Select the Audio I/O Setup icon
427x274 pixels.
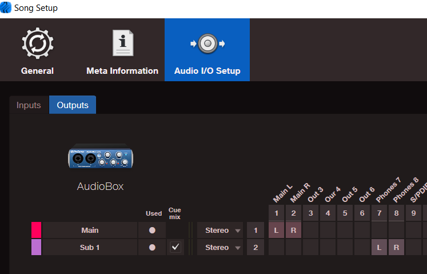[x=207, y=43]
